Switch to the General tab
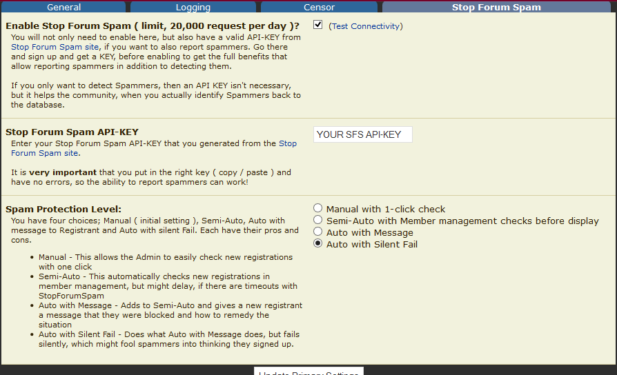The width and height of the screenshot is (617, 375). 63,7
